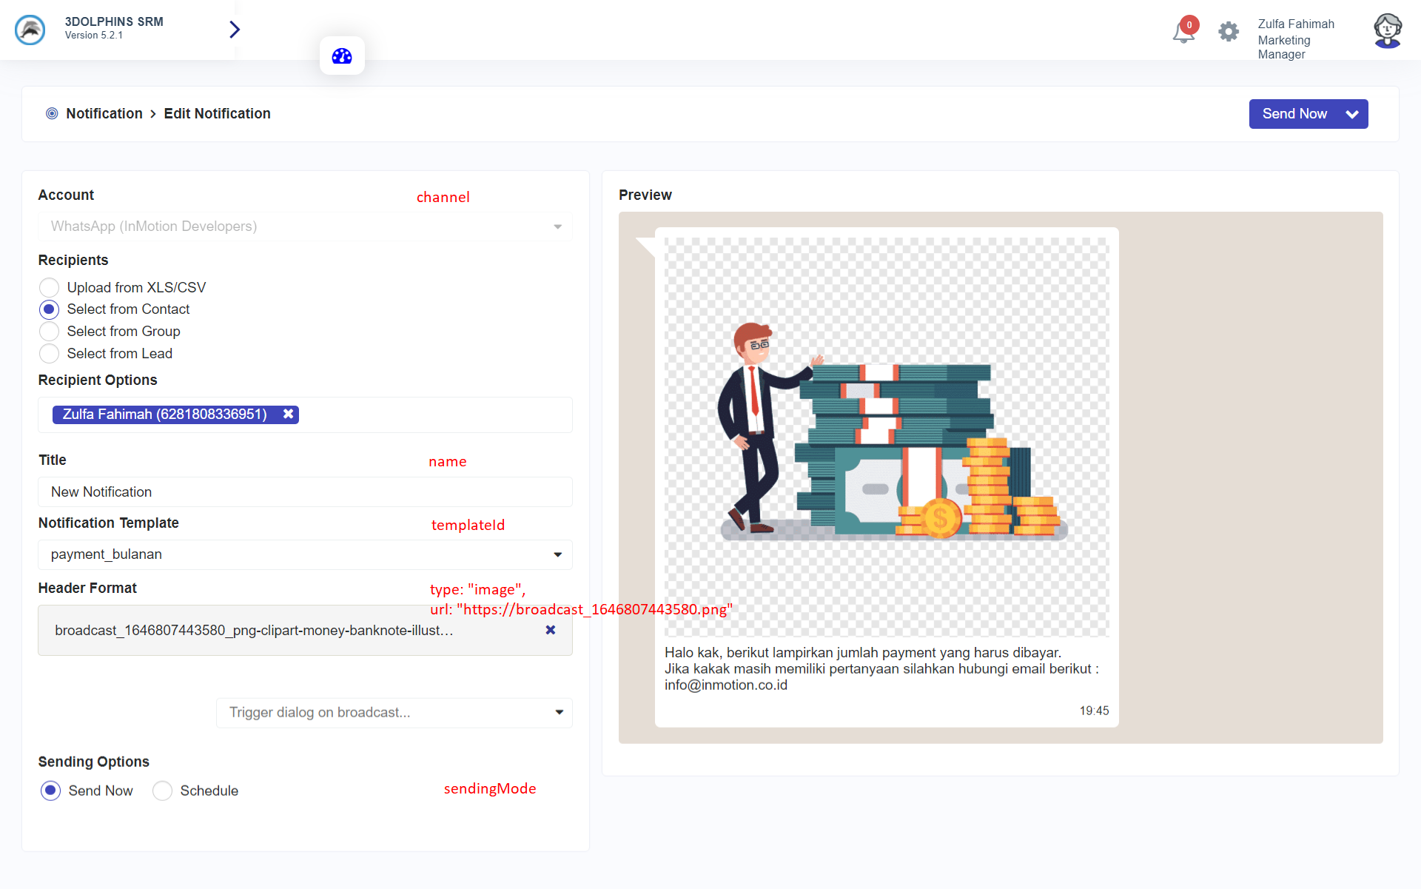
Task: Open the notifications bell
Action: coord(1183,33)
